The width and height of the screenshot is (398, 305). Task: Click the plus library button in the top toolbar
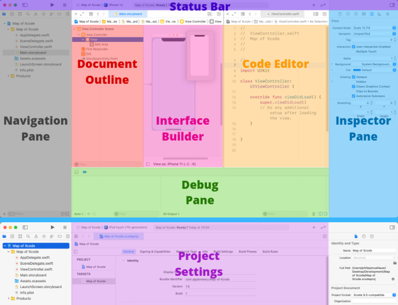coord(314,5)
